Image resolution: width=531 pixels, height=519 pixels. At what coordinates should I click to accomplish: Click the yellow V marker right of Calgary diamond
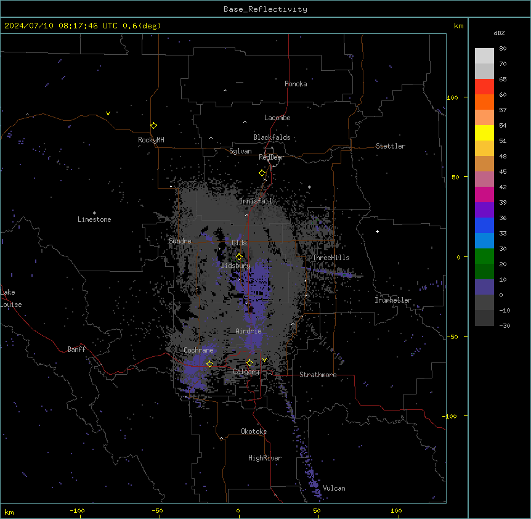pos(264,360)
